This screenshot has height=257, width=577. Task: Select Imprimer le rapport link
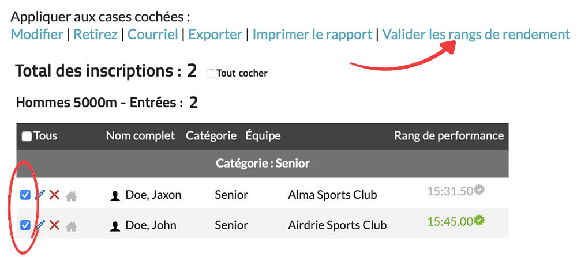pyautogui.click(x=312, y=35)
